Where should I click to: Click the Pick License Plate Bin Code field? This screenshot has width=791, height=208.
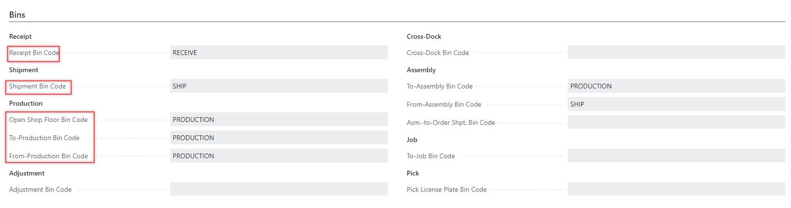point(676,189)
